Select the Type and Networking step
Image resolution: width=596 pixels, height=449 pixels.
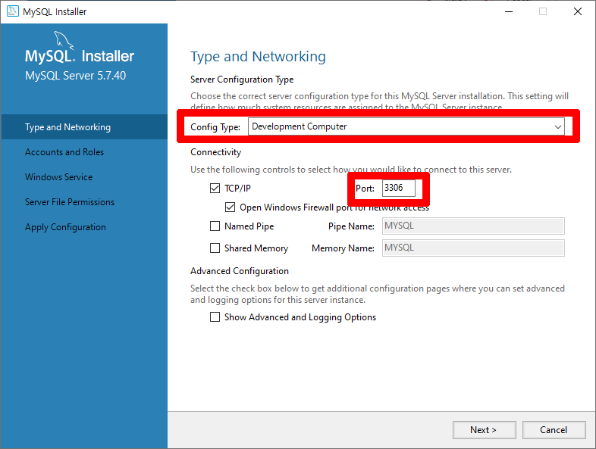(83, 126)
